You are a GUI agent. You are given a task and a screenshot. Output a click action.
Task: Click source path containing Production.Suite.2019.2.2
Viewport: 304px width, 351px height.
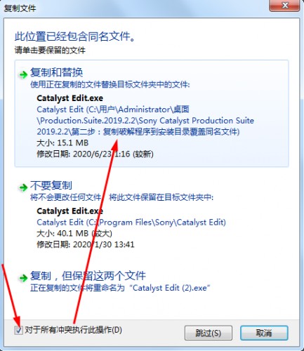(x=145, y=121)
